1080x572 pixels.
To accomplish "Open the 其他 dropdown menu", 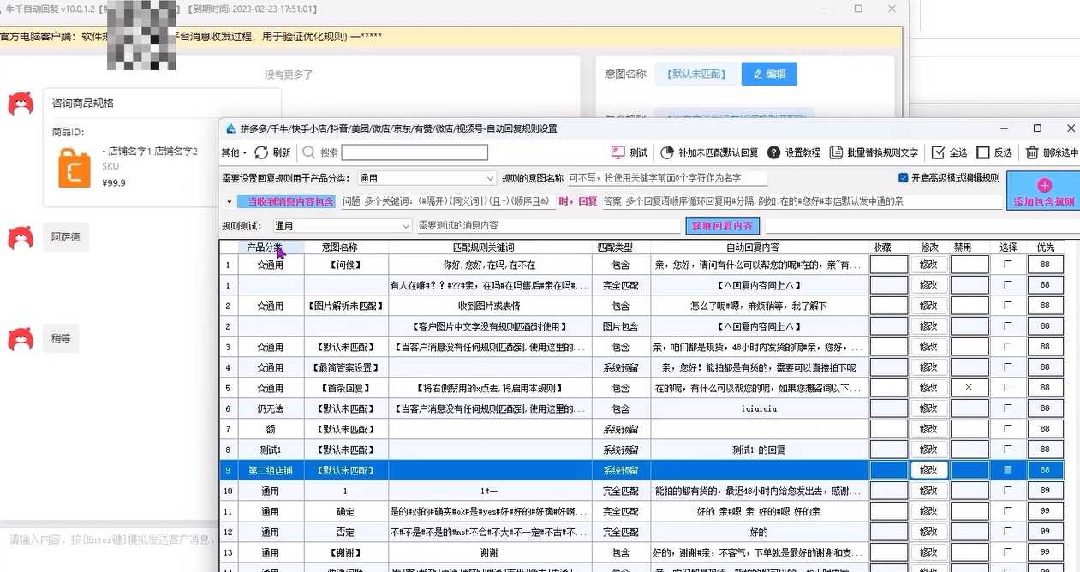I will [x=234, y=152].
